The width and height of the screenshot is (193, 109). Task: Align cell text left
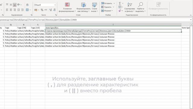pos(7,10)
